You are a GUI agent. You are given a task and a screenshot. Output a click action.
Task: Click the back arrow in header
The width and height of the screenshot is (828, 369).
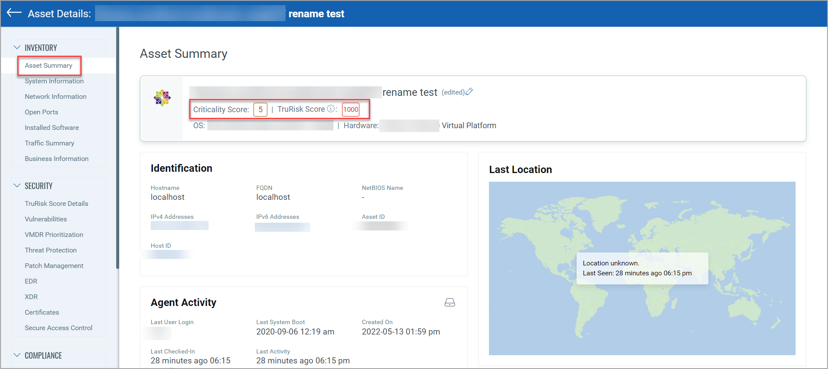coord(14,13)
